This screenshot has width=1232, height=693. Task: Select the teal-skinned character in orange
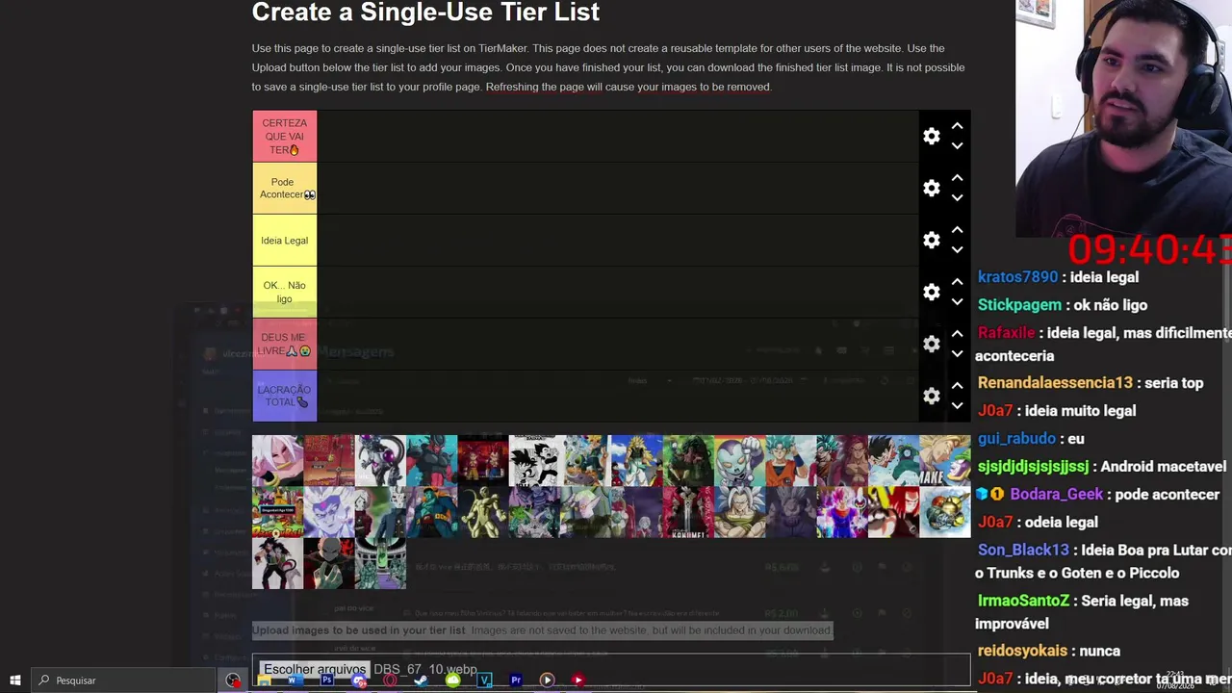tap(431, 511)
